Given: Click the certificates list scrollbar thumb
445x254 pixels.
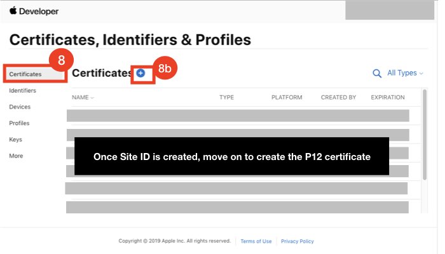Looking at the screenshot, I should (425, 135).
